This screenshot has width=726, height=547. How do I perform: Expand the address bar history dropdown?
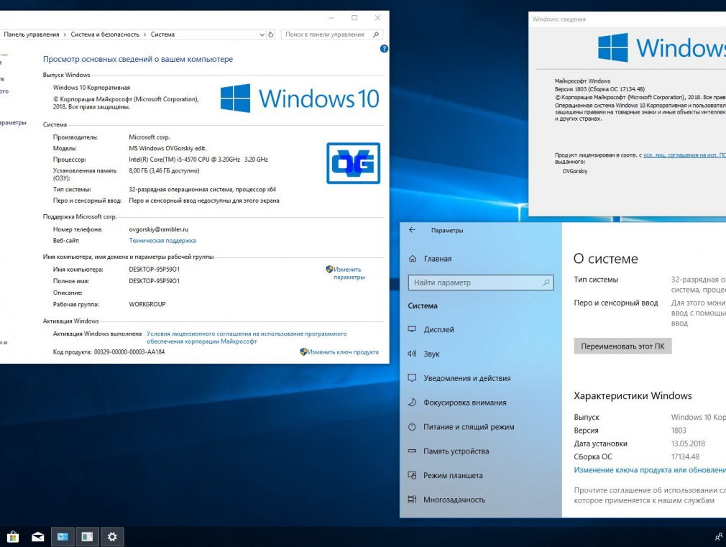click(262, 35)
